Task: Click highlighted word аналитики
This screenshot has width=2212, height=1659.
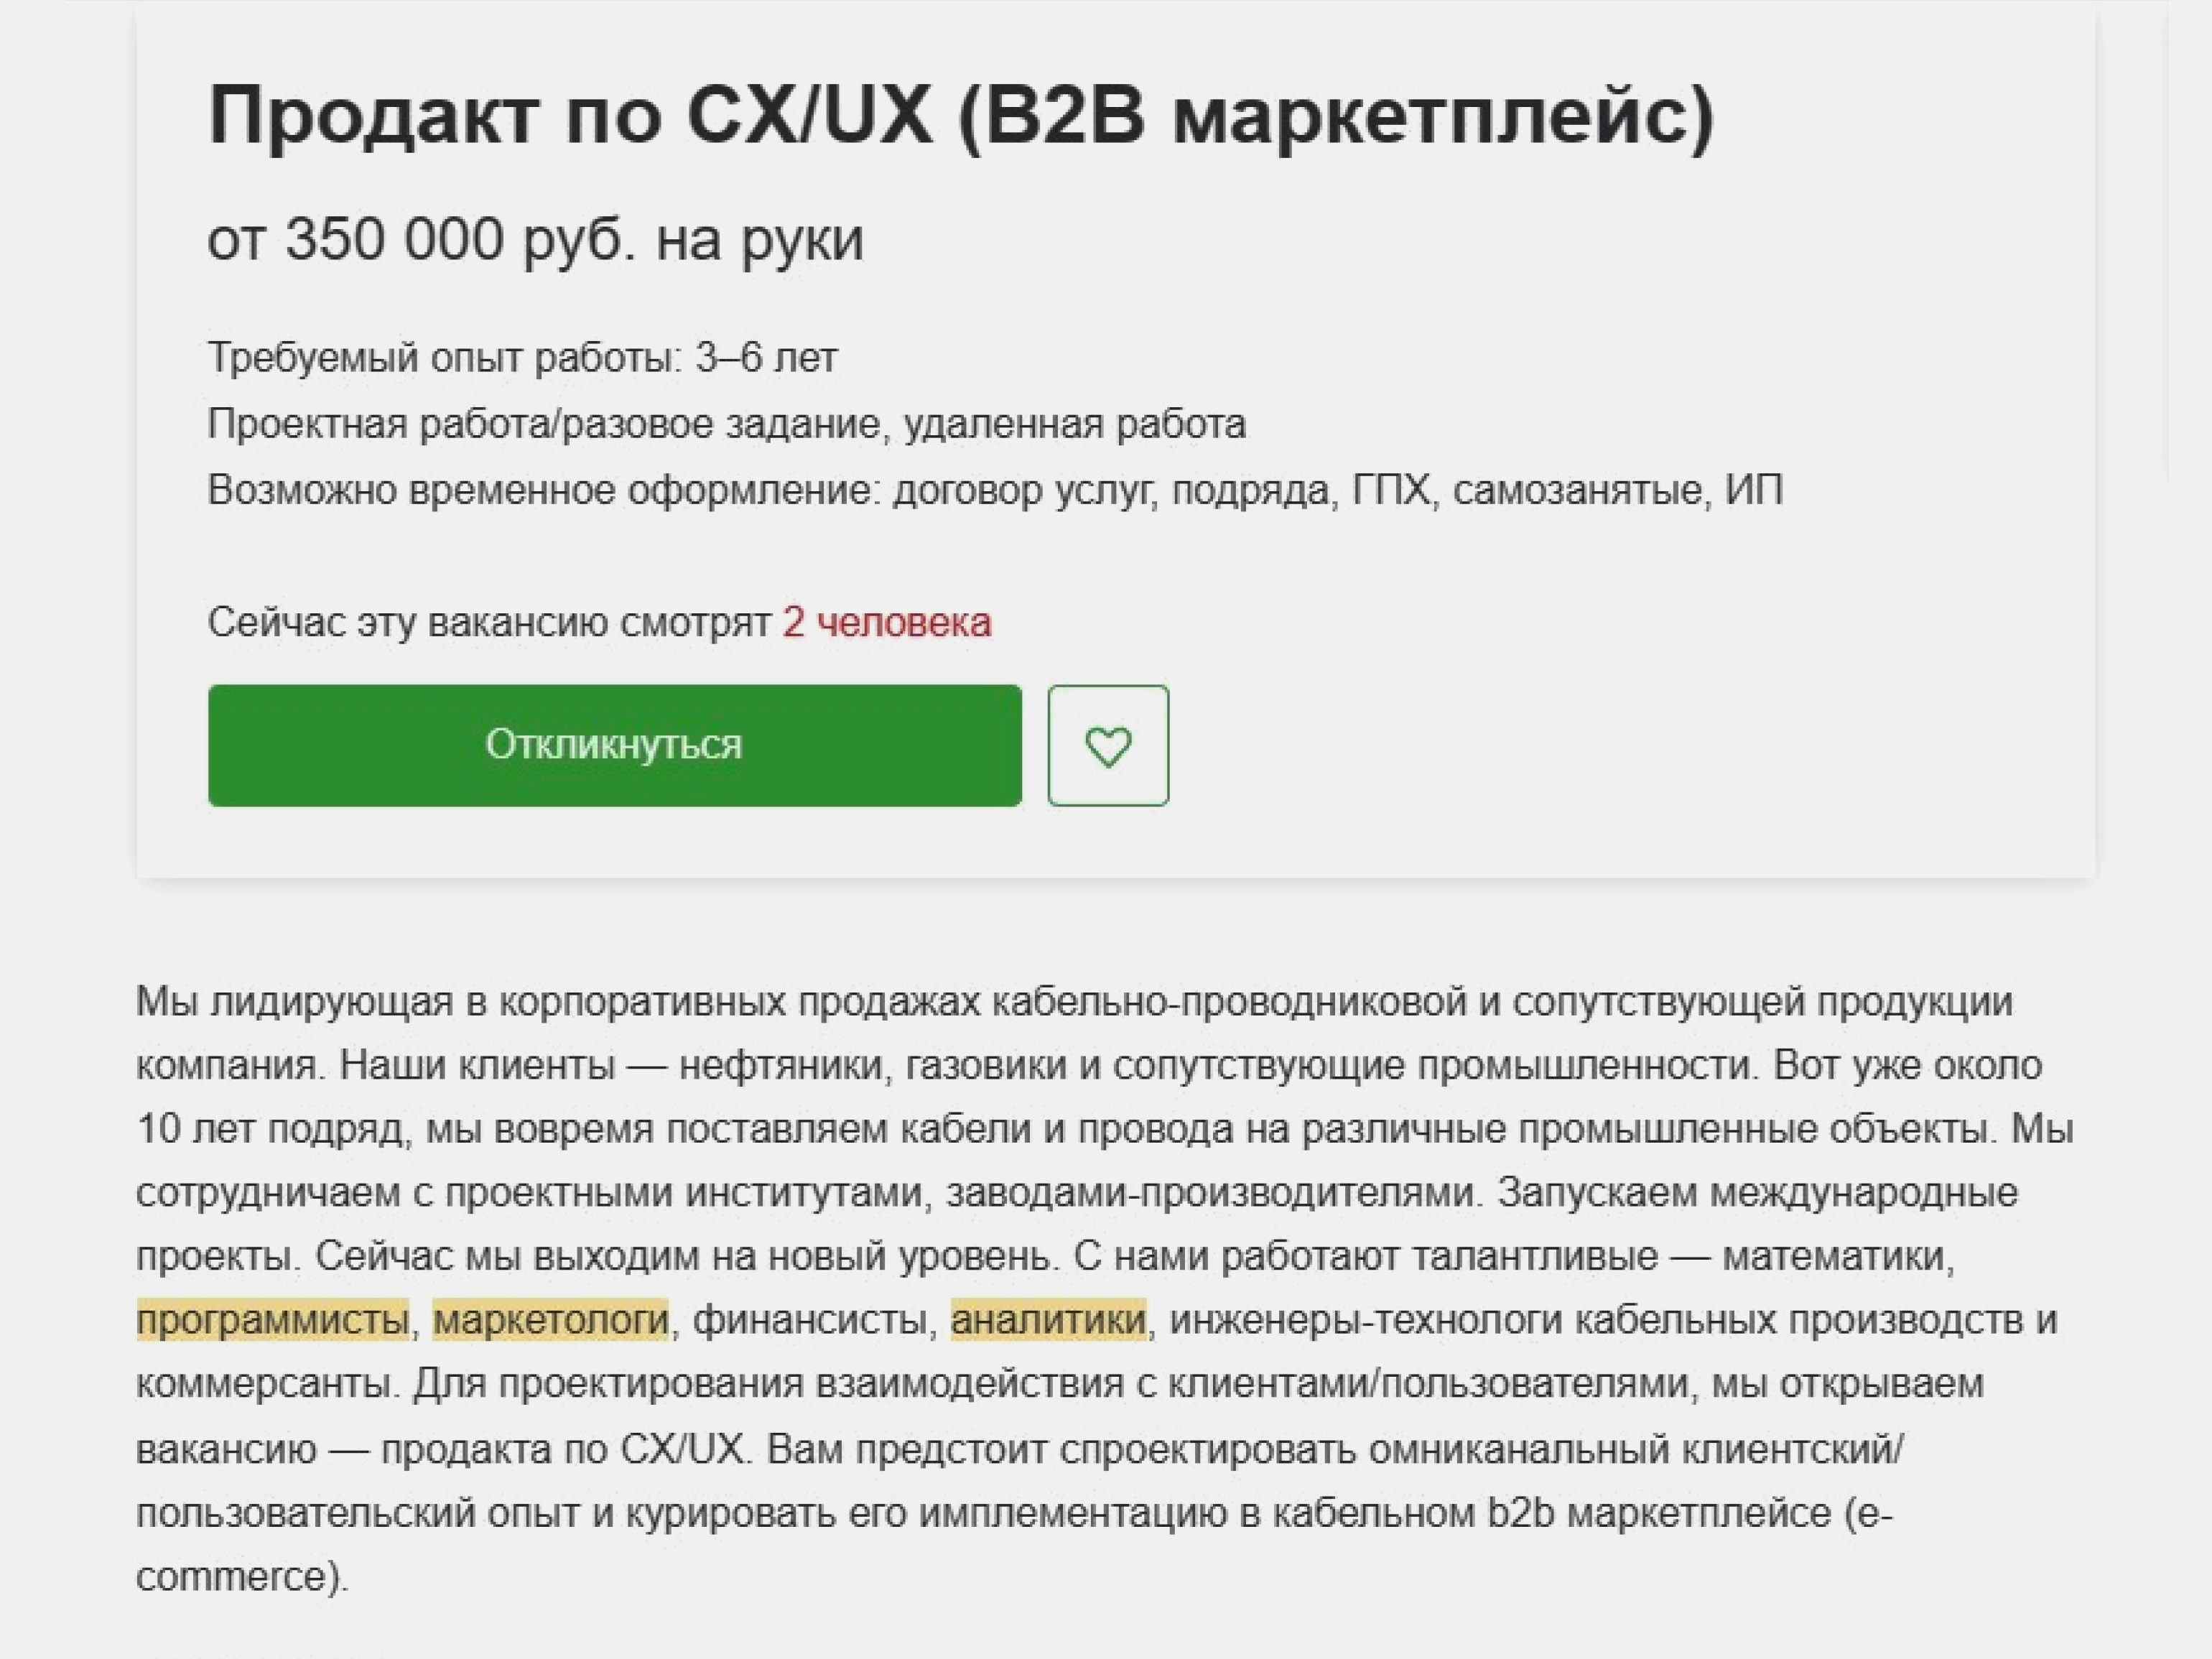Action: 1048,1319
